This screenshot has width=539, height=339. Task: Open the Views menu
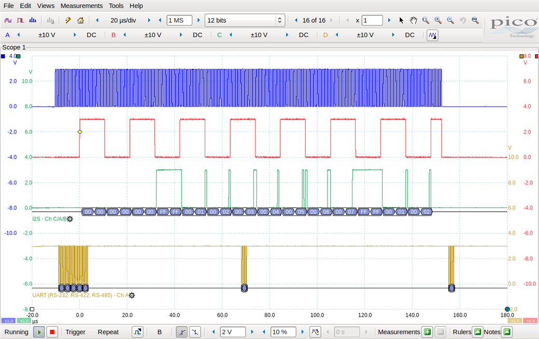(46, 6)
